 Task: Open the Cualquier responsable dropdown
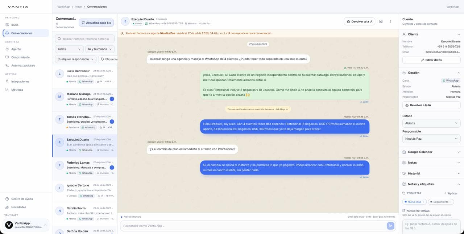pos(75,59)
